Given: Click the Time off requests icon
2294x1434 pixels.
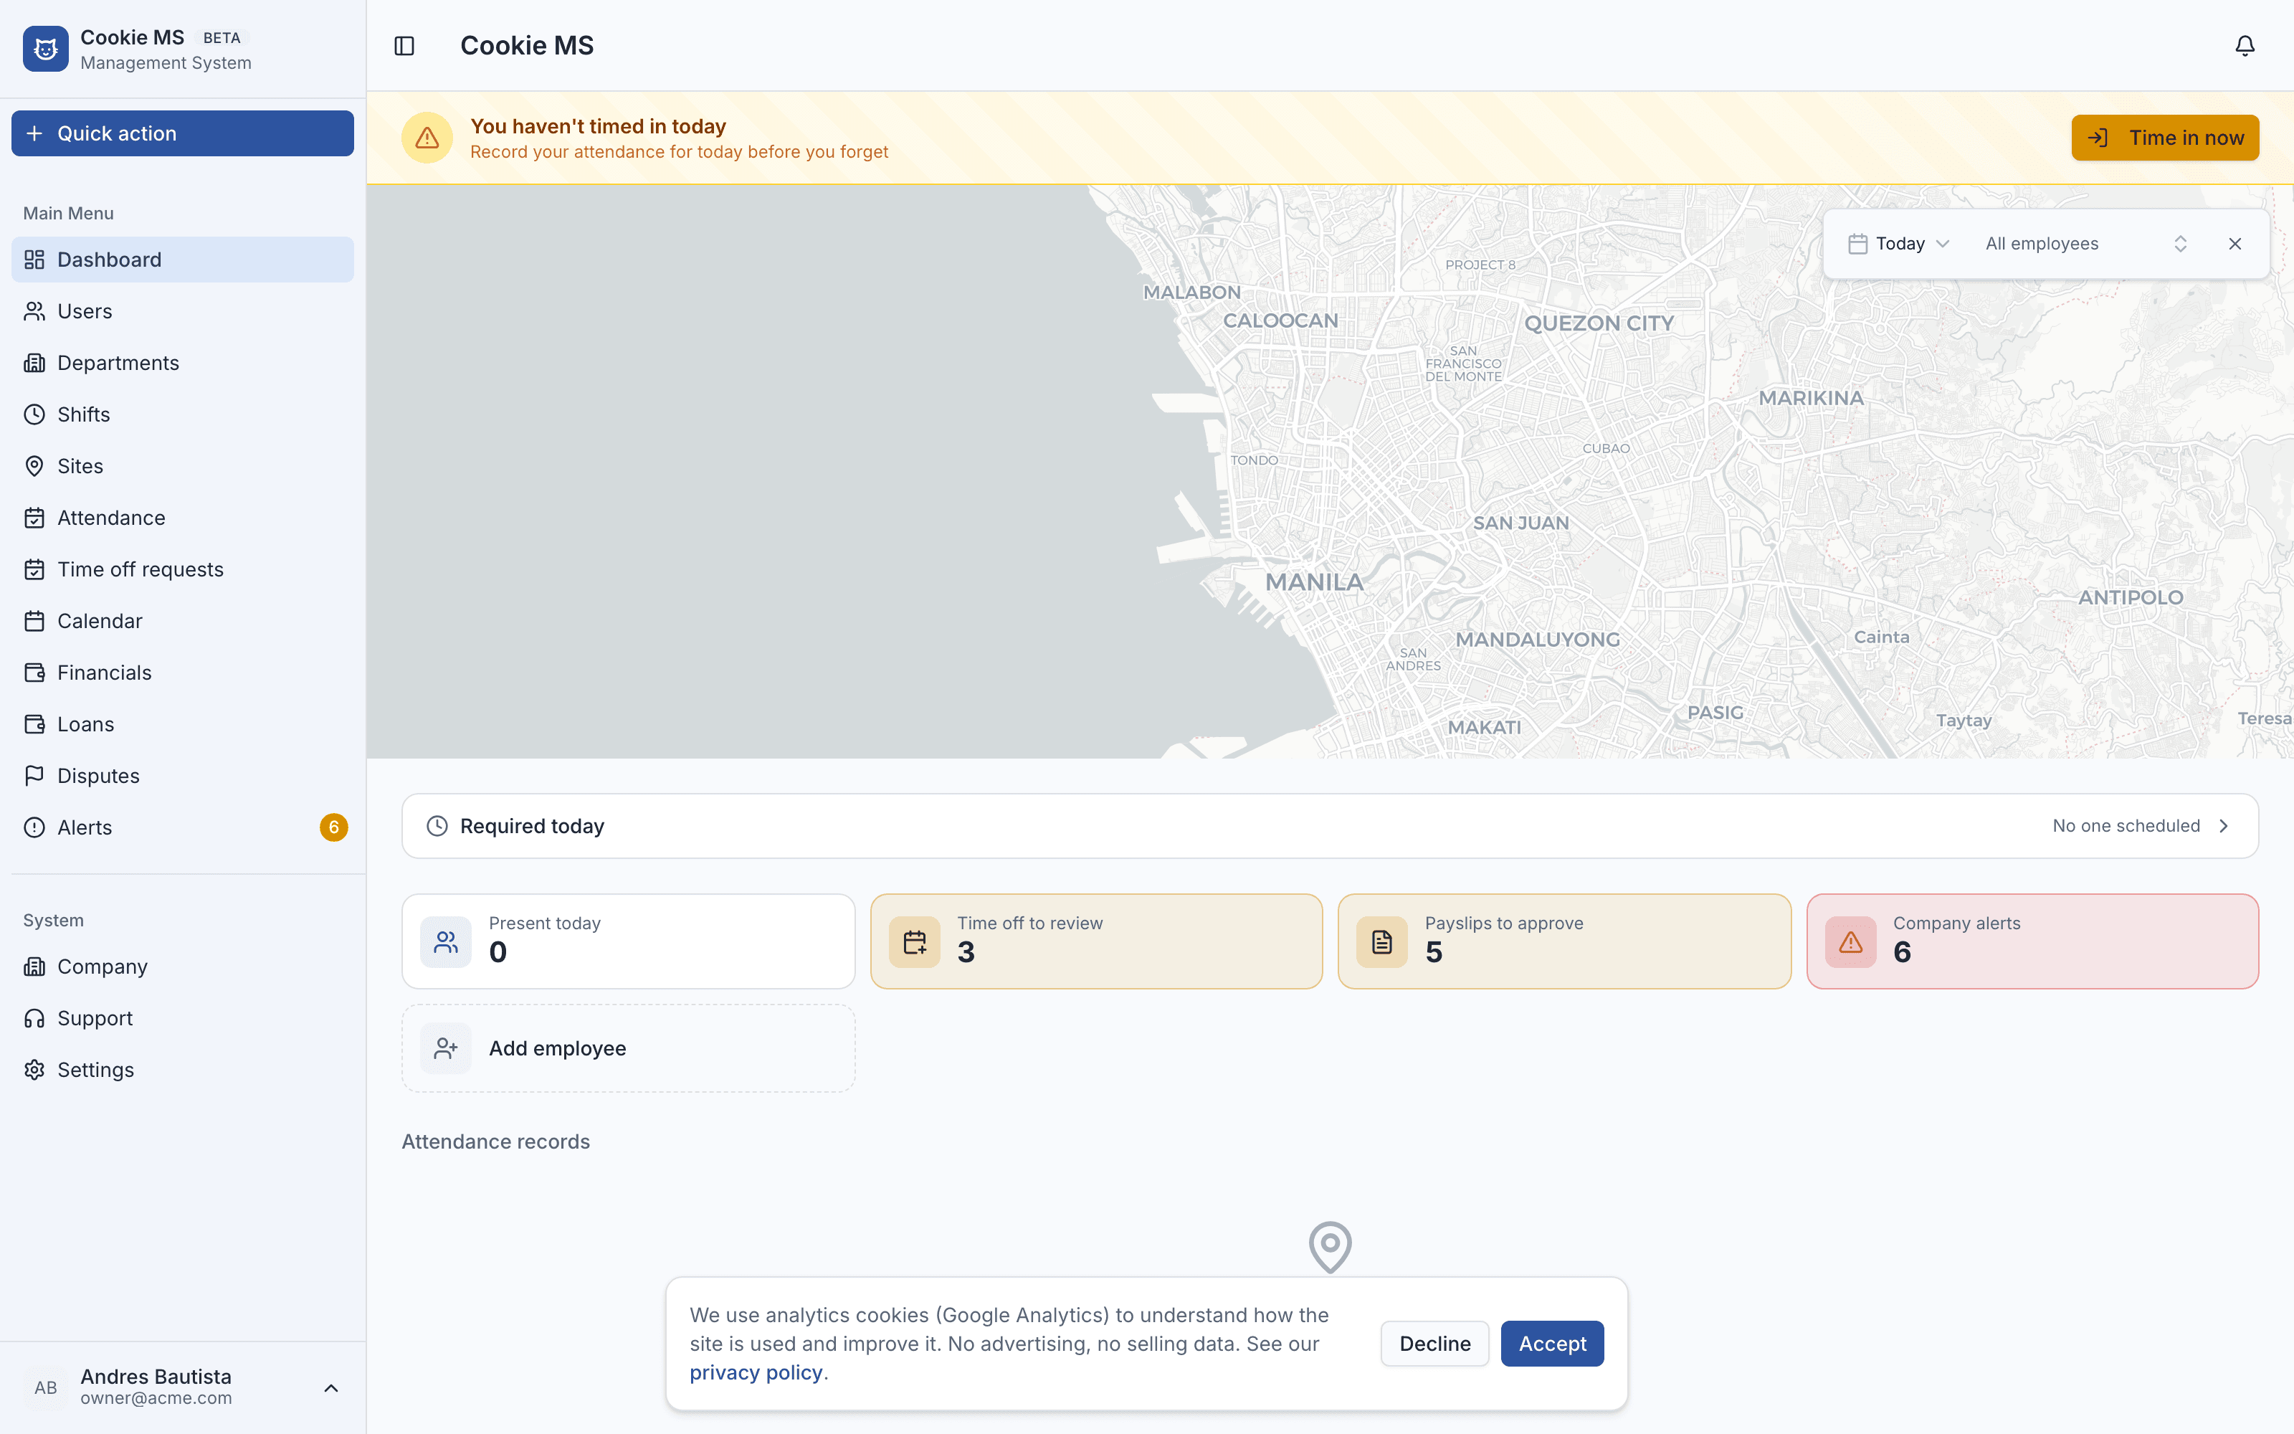Looking at the screenshot, I should pos(34,569).
